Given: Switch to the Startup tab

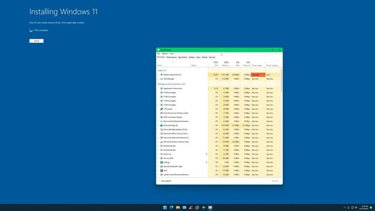Looking at the screenshot, I should (192, 57).
